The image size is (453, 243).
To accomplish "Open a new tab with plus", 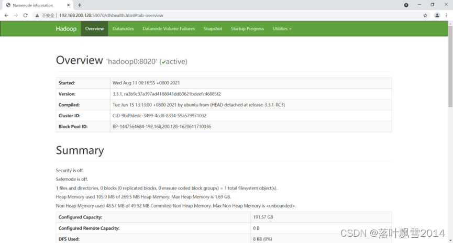I will (80, 5).
